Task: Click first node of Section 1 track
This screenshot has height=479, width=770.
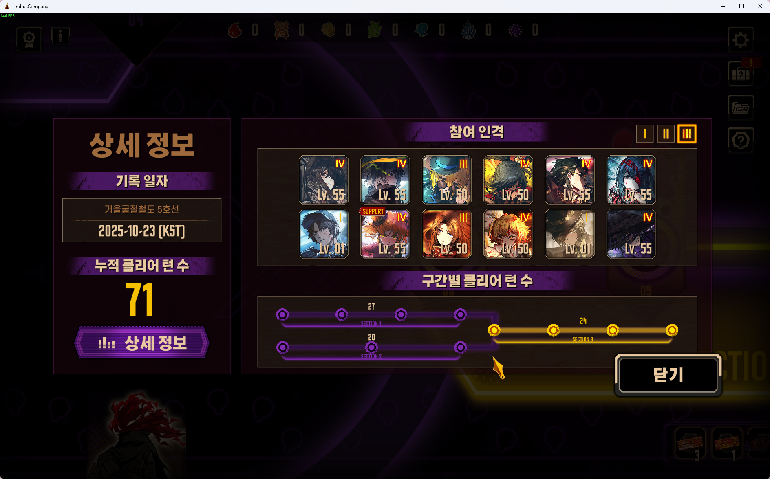Action: click(282, 314)
